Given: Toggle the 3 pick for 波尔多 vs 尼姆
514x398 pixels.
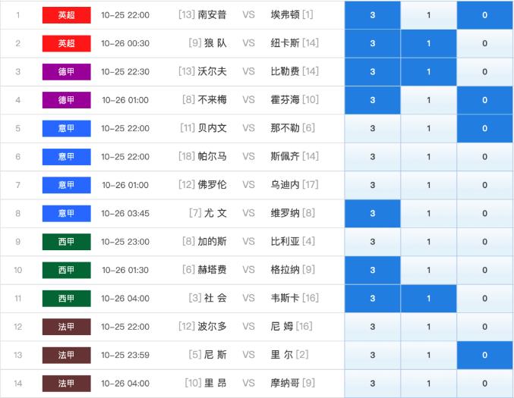Looking at the screenshot, I should tap(372, 327).
